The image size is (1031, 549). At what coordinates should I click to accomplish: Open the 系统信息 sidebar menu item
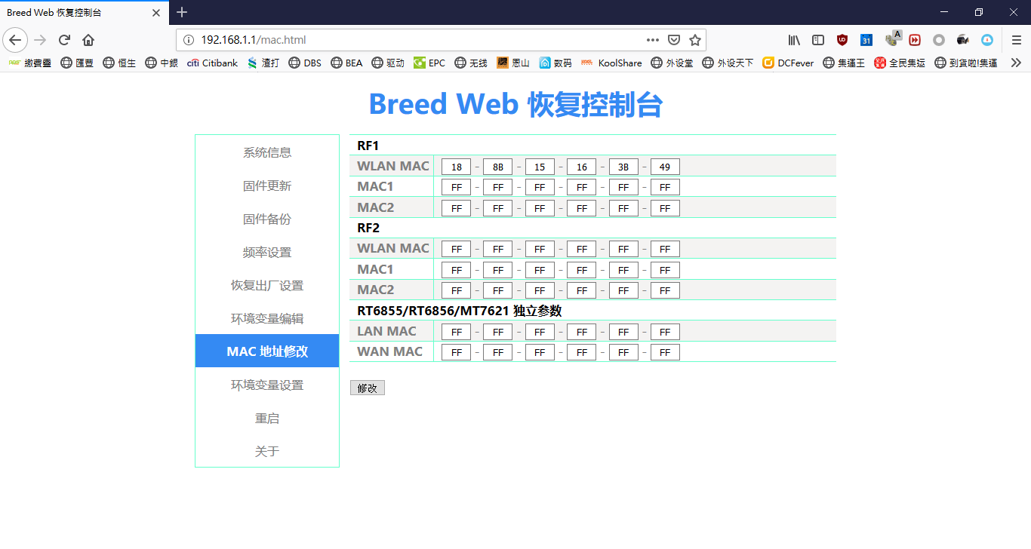pos(267,152)
